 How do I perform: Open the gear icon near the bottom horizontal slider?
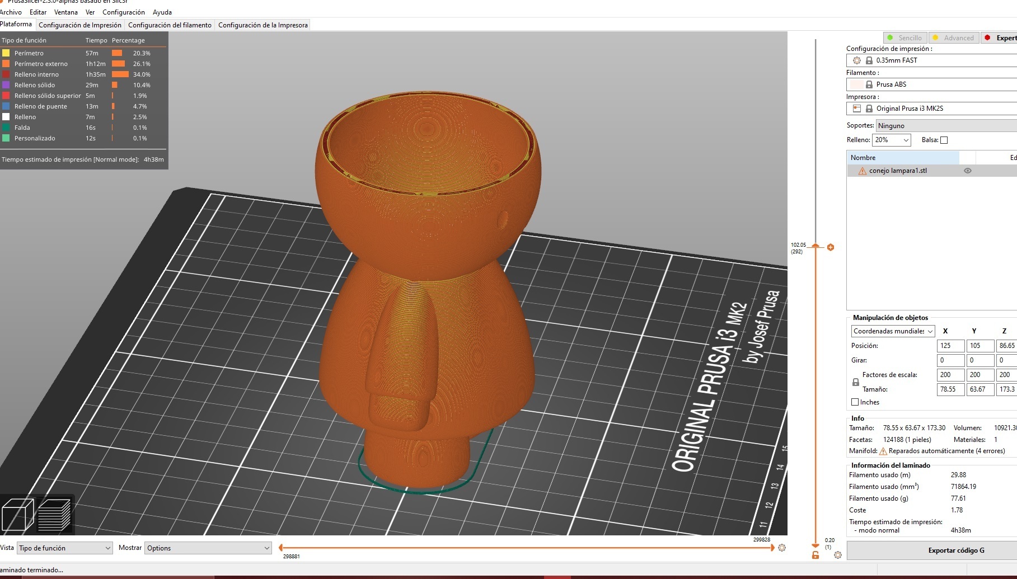pyautogui.click(x=782, y=548)
